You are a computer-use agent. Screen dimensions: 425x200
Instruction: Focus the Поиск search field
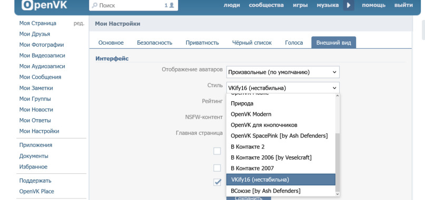[x=133, y=5]
